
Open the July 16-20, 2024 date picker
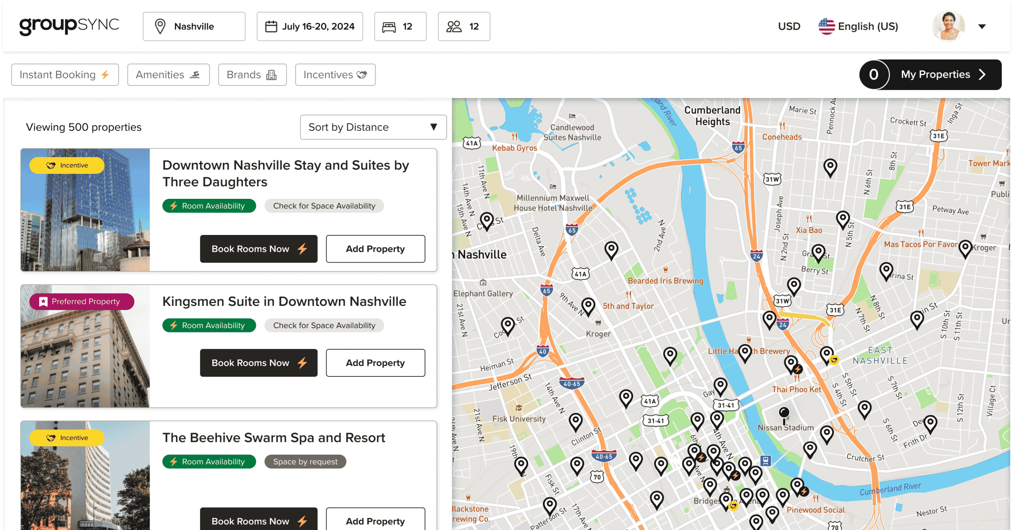(310, 26)
